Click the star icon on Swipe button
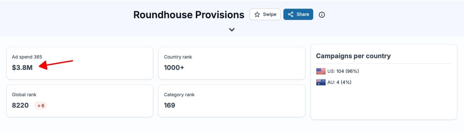Viewport: 464px width, 133px height. coord(257,15)
